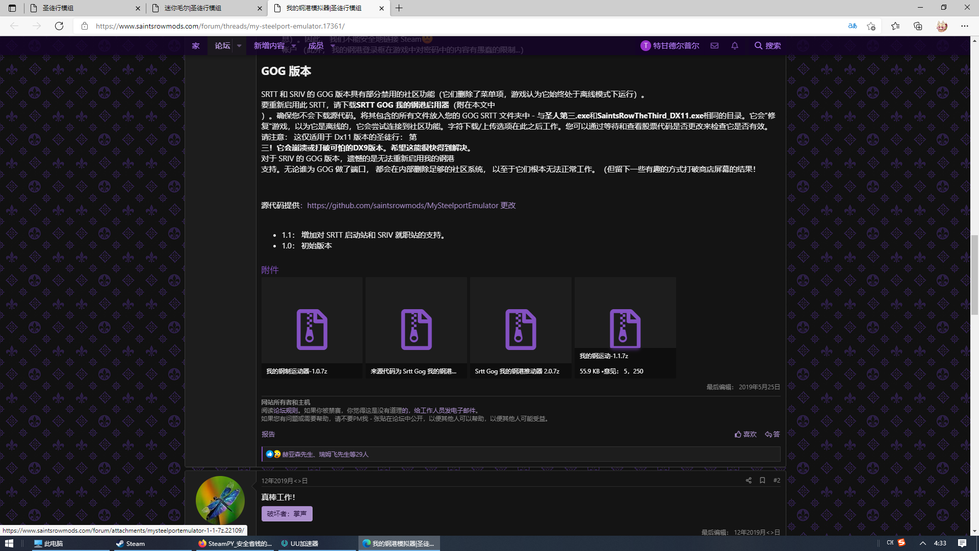Open the Favorites list icon
This screenshot has height=551, width=979.
(895, 26)
